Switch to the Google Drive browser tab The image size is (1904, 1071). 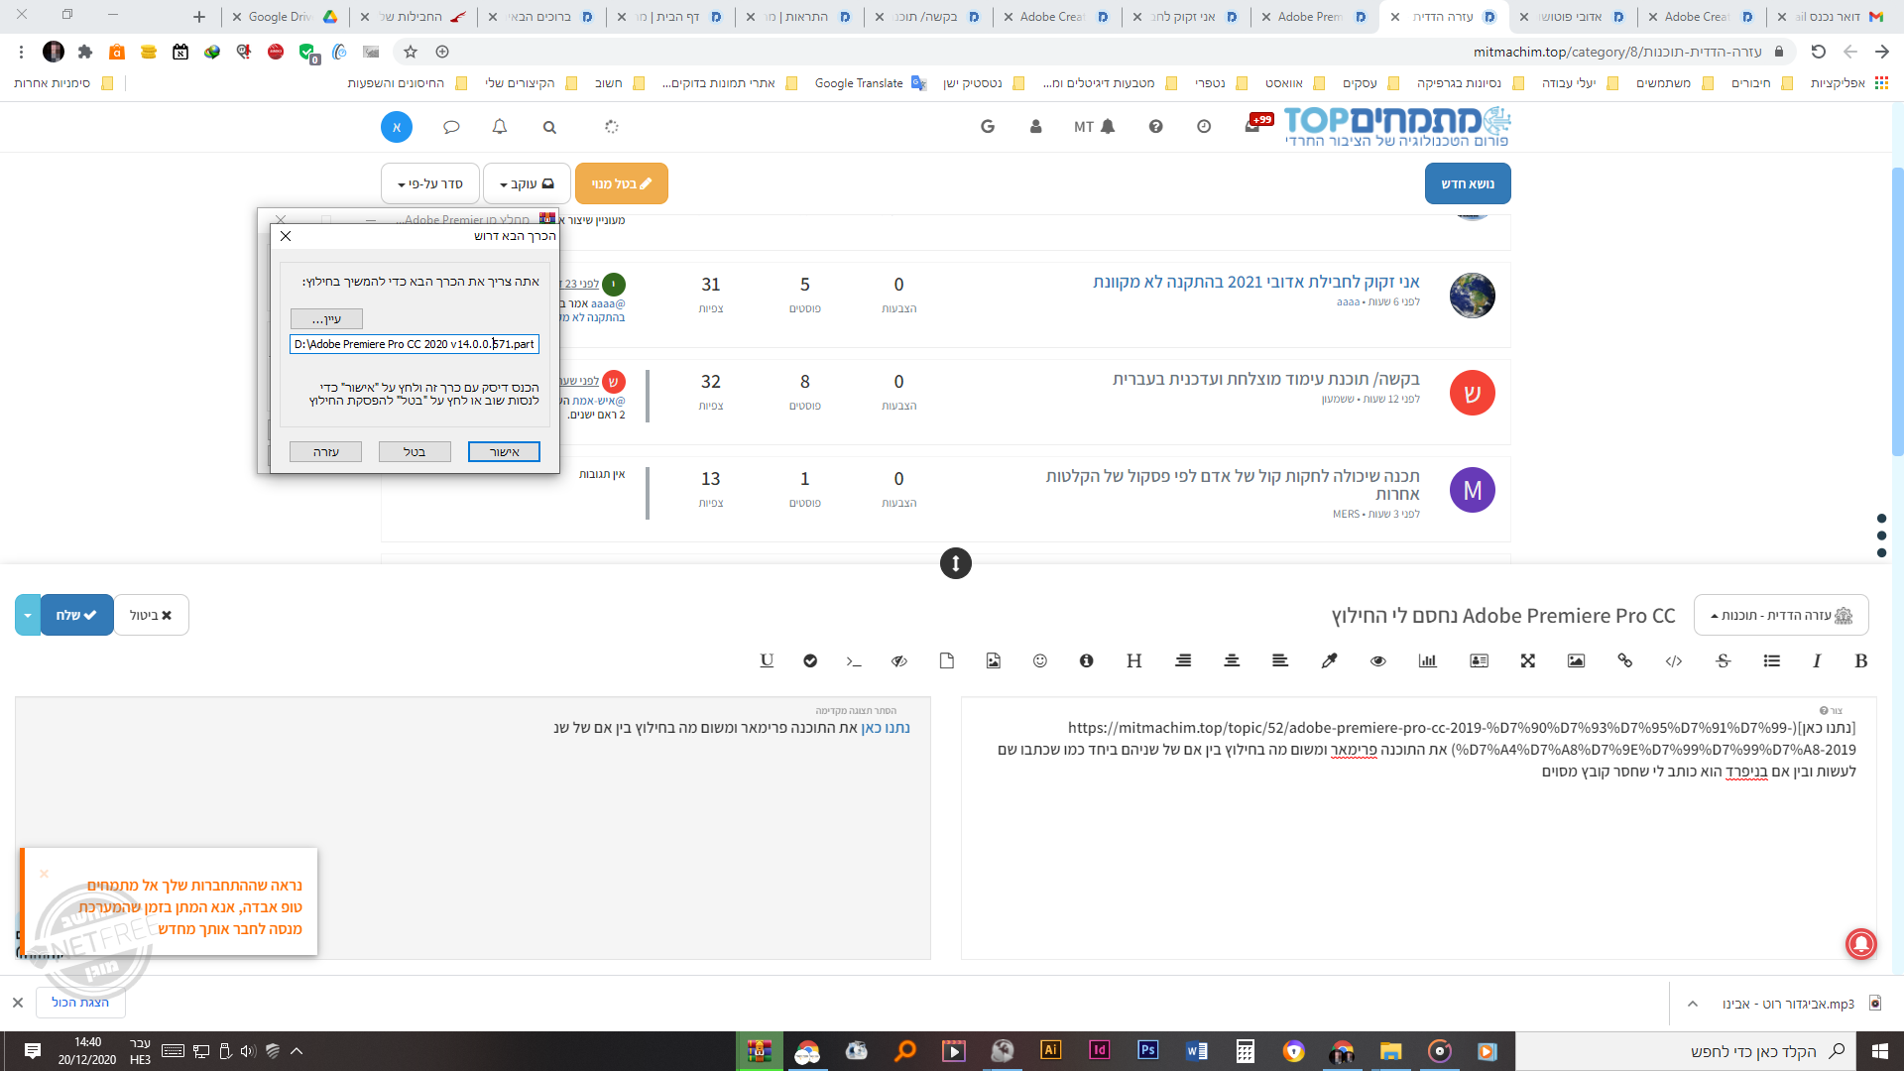coord(288,17)
